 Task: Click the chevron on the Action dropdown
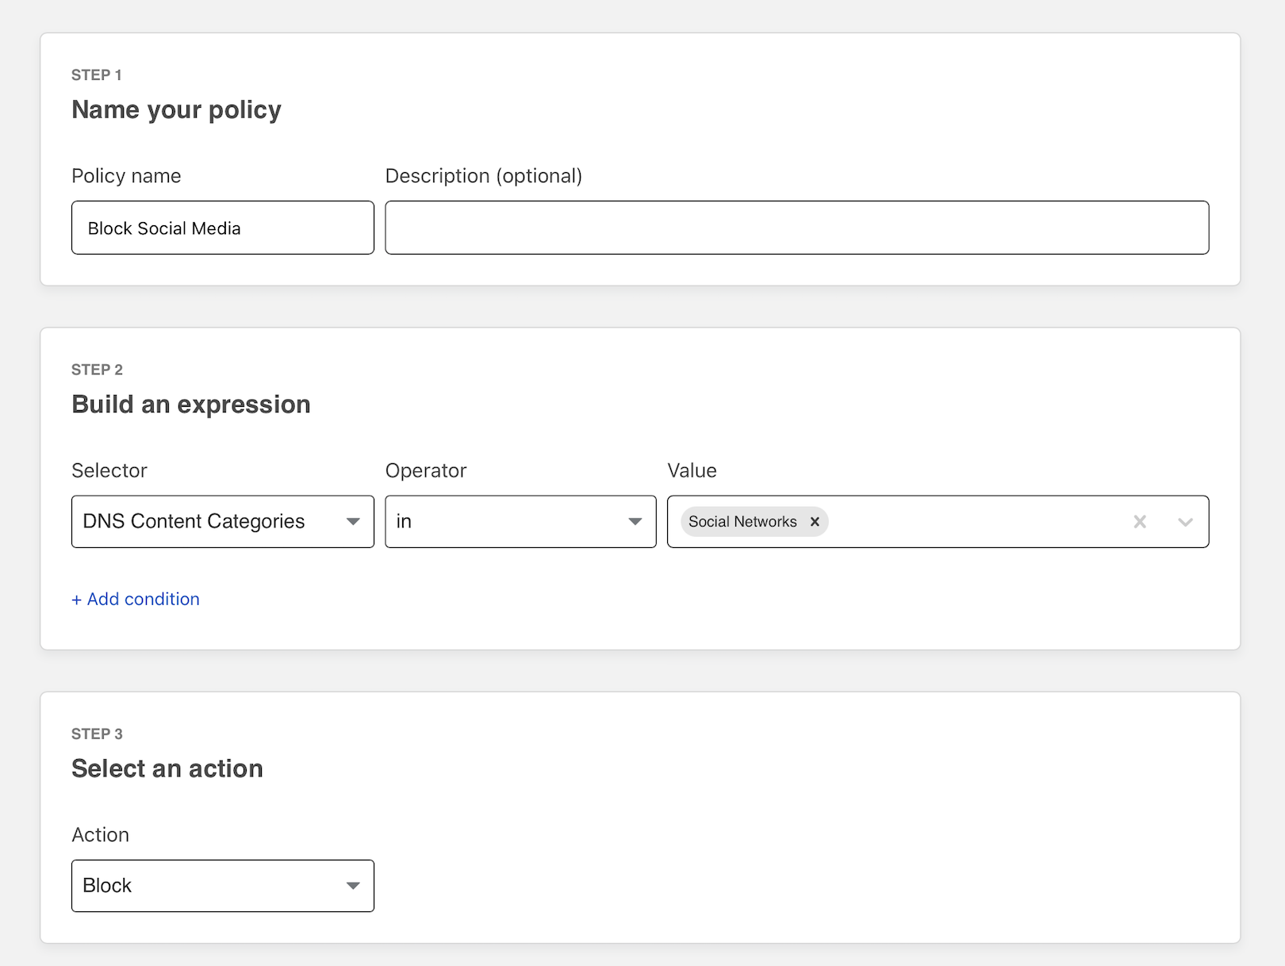354,886
